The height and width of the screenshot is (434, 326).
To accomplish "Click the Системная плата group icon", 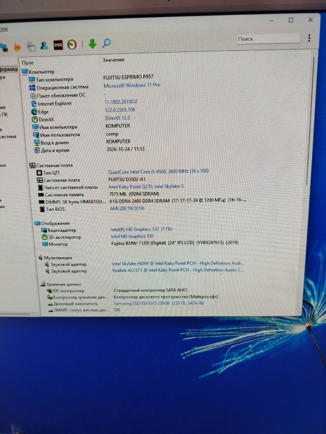I will click(x=33, y=165).
